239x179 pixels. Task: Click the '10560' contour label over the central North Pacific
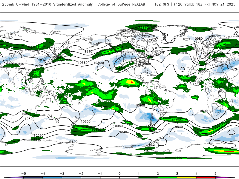coord(83,63)
